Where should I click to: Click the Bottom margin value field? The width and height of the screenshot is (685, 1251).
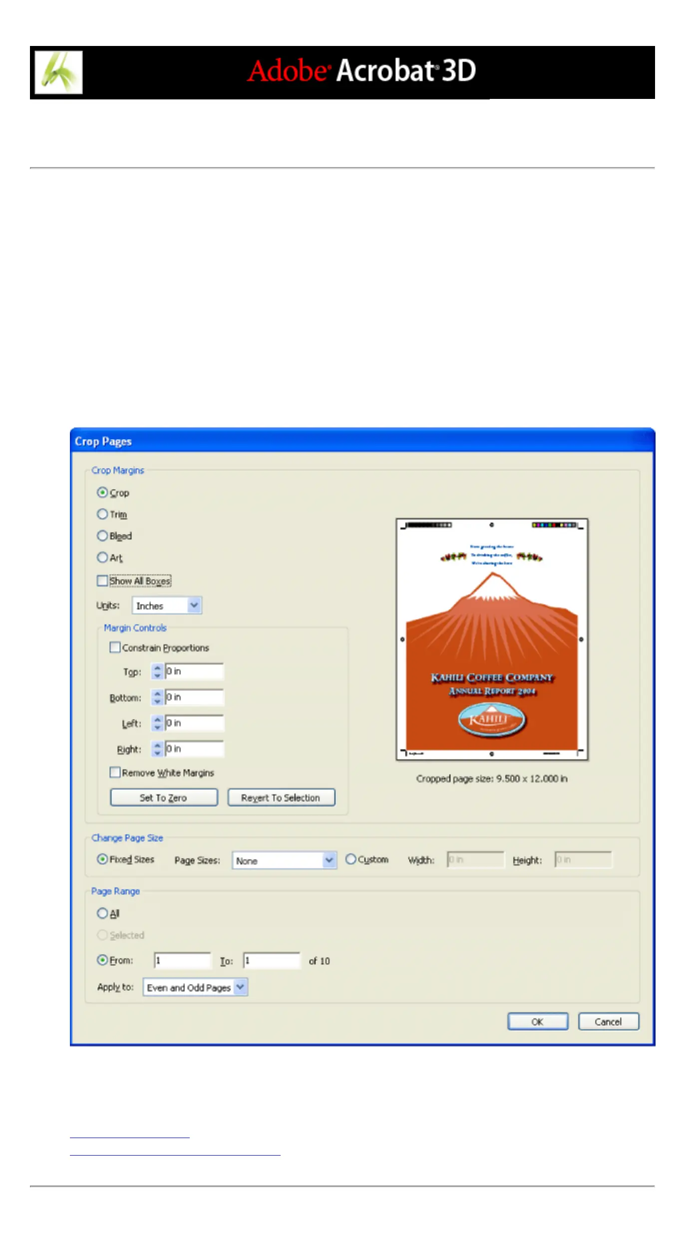pyautogui.click(x=194, y=697)
